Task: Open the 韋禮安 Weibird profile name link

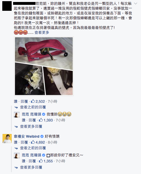Action: click(x=27, y=136)
